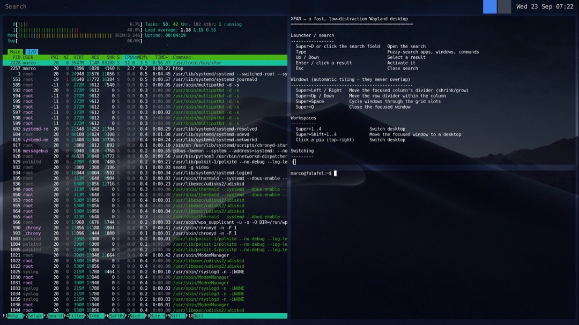
Task: Open the I/O tab in htop
Action: (x=32, y=52)
